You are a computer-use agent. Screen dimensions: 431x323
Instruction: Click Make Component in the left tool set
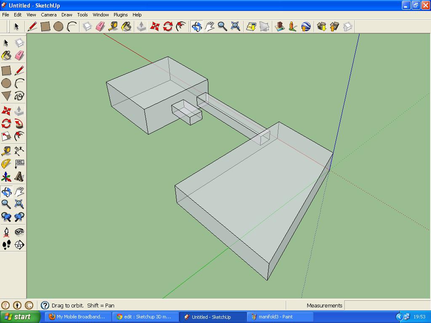[x=19, y=42]
